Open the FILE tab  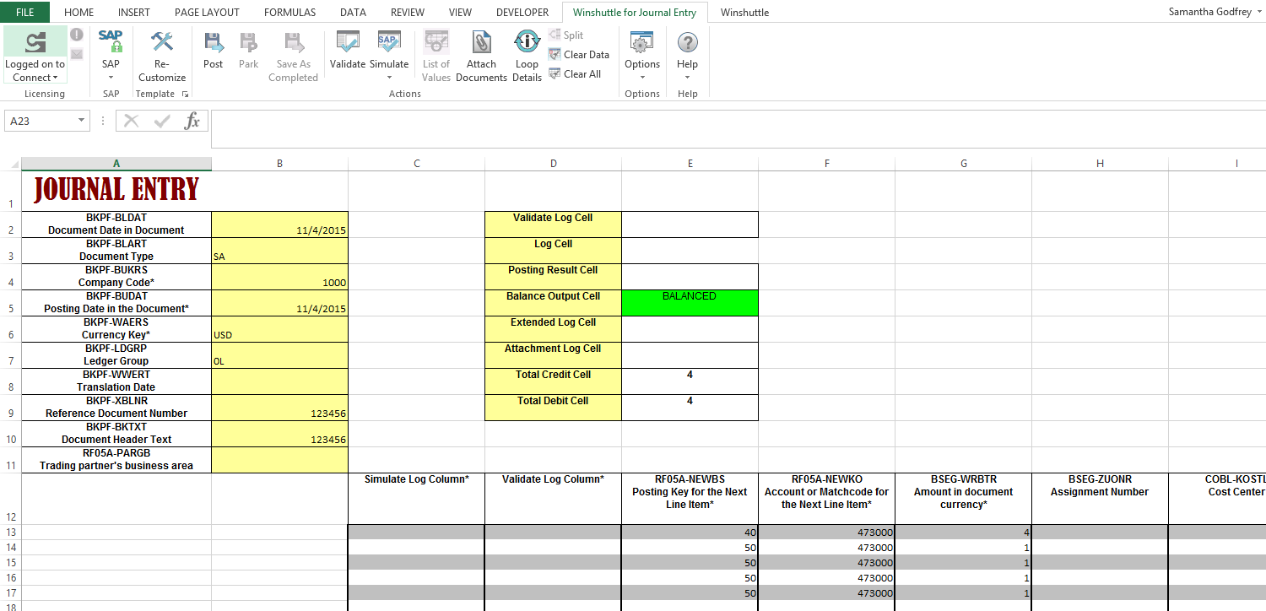(x=25, y=12)
